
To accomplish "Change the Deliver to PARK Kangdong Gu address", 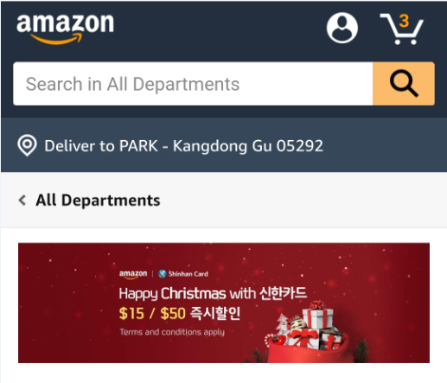I will pos(183,145).
